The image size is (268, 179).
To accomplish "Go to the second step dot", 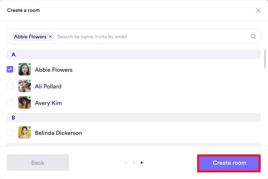I will 134,163.
